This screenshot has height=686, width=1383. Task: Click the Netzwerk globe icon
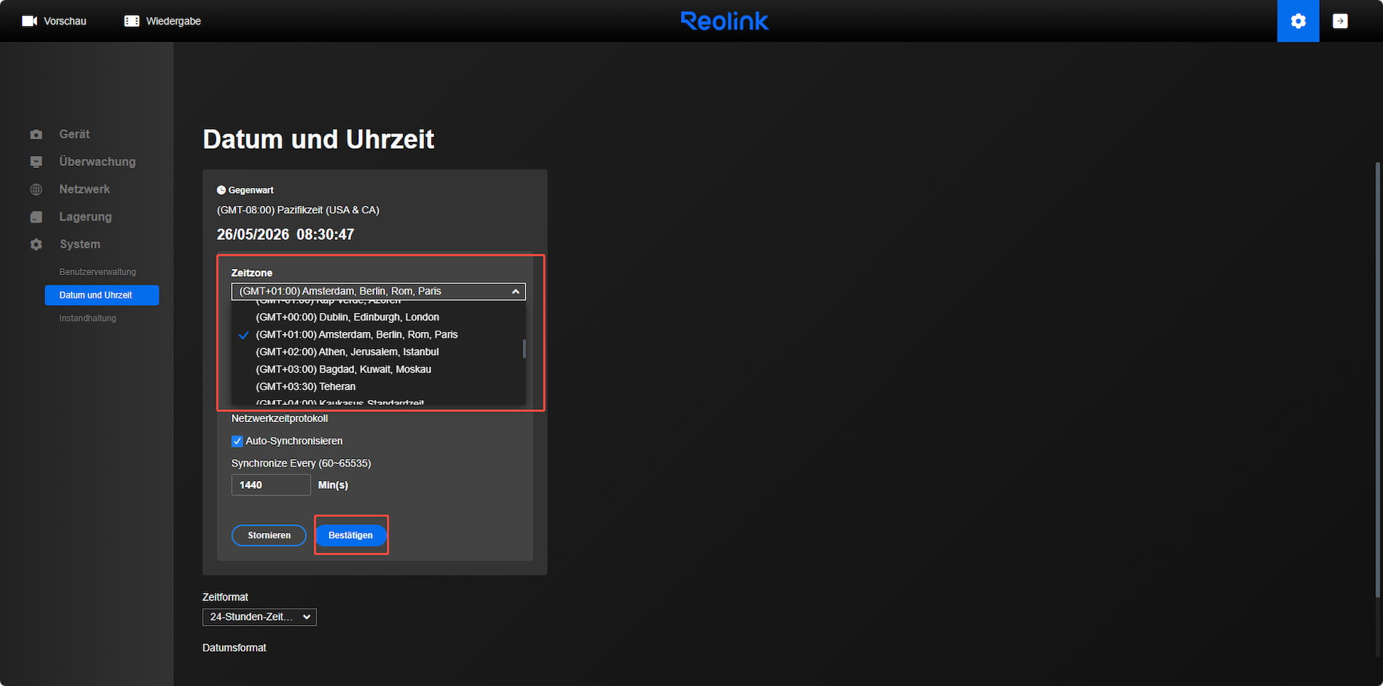tap(36, 189)
